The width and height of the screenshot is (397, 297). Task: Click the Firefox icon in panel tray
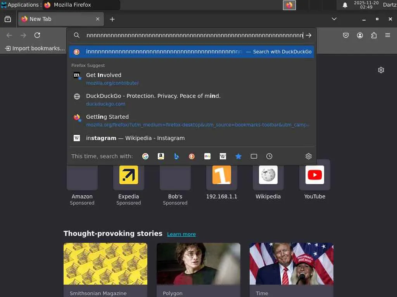tap(289, 5)
